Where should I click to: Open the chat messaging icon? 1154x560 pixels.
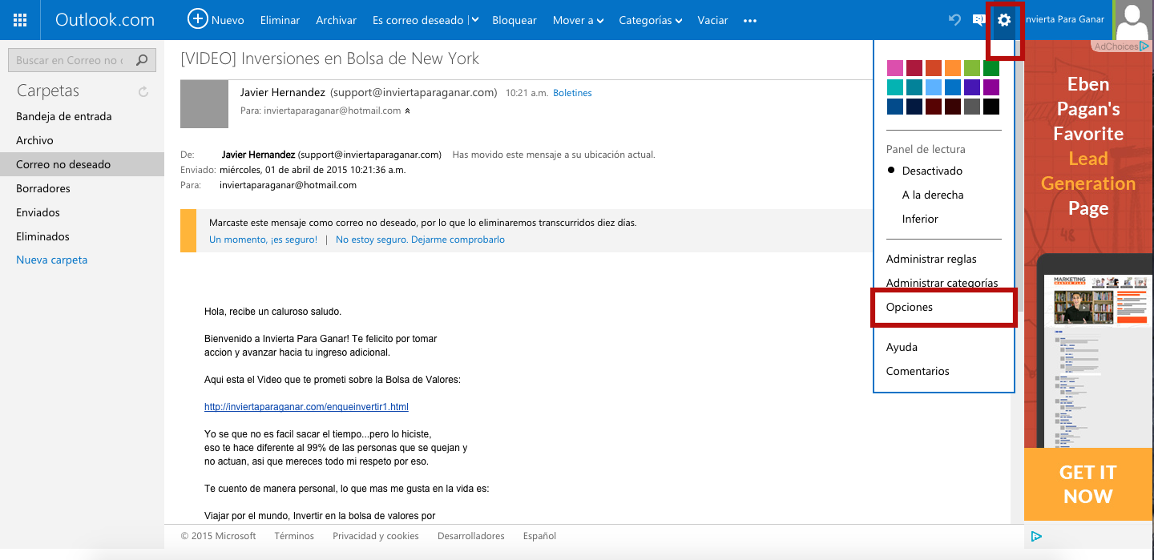coord(978,20)
